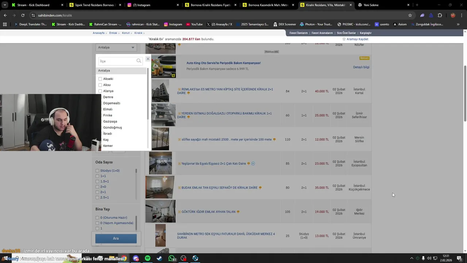Open Steam from the taskbar
Screen dimensions: 467x263
click(159, 258)
